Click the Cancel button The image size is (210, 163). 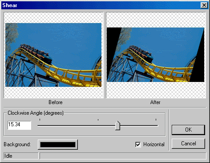click(188, 144)
